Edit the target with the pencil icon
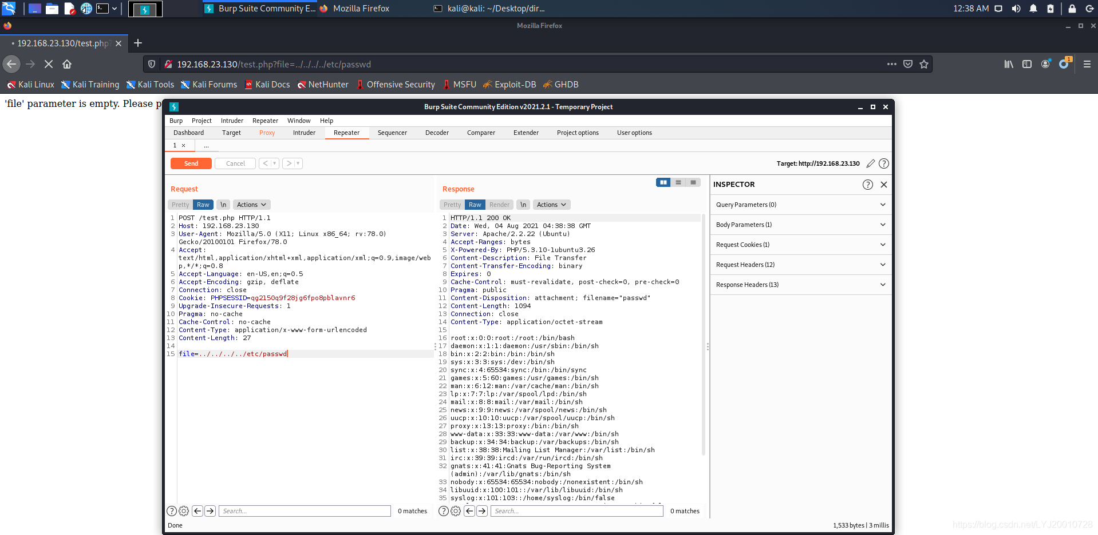The image size is (1098, 535). 871,163
